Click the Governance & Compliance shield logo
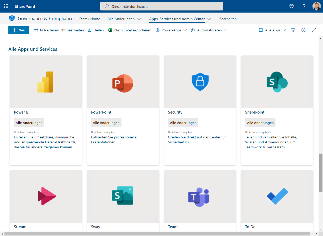This screenshot has height=236, width=323. [x=12, y=19]
